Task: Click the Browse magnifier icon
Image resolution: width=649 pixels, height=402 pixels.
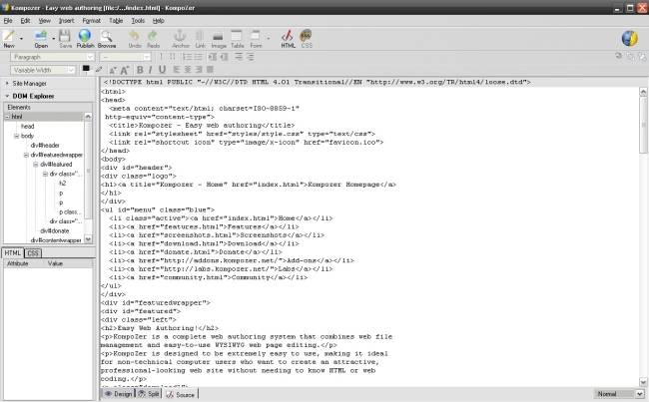Action: pyautogui.click(x=107, y=36)
